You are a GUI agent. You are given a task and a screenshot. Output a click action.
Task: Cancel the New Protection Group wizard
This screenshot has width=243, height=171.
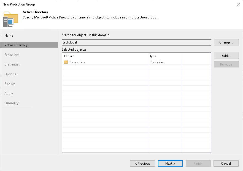pos(226,163)
